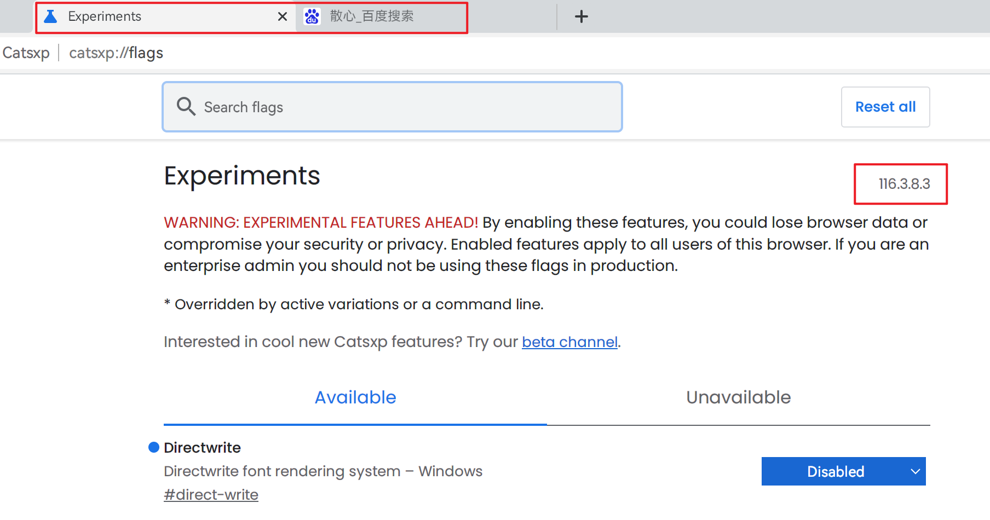This screenshot has width=990, height=520.
Task: Click the Catsxp label in address bar
Action: click(x=26, y=53)
